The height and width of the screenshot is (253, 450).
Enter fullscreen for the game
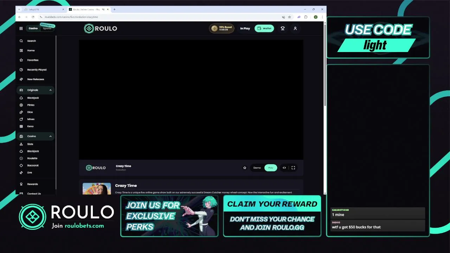point(293,168)
